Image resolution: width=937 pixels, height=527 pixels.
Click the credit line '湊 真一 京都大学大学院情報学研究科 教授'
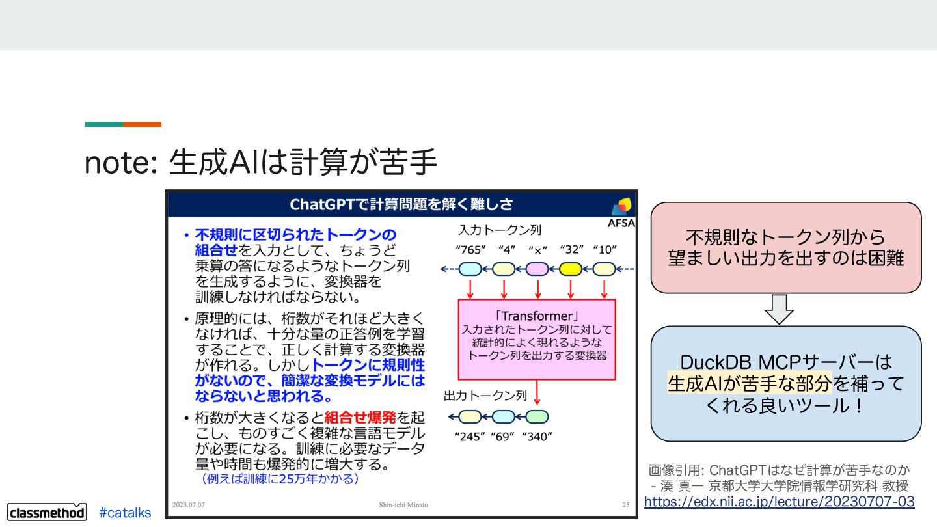point(785,486)
